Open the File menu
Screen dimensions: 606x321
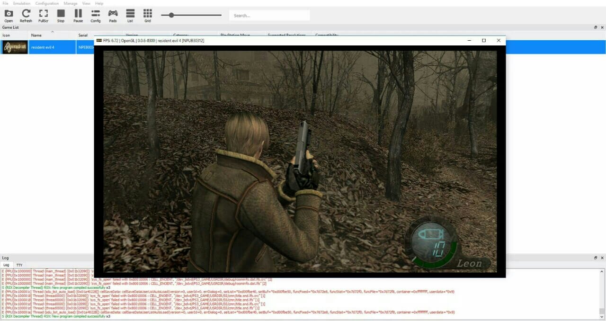[x=5, y=3]
